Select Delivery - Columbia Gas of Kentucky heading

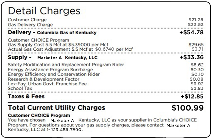[x=52, y=32]
